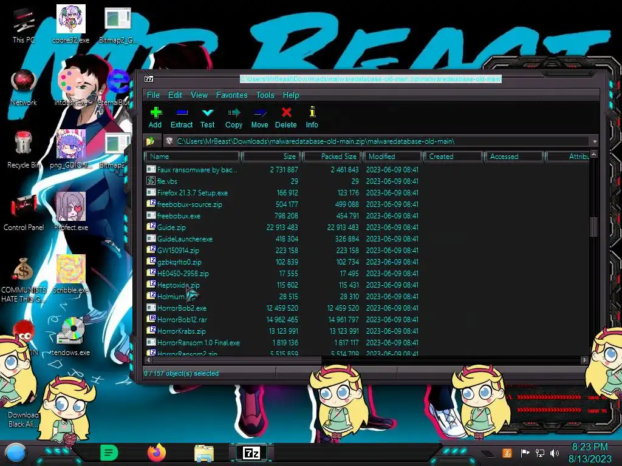
Task: Click the Add toolbar button
Action: 155,117
